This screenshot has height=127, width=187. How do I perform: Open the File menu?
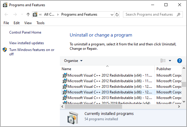6,23
